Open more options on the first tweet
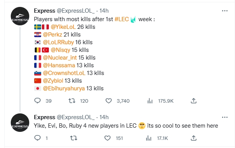The width and height of the screenshot is (235, 148). (225, 11)
